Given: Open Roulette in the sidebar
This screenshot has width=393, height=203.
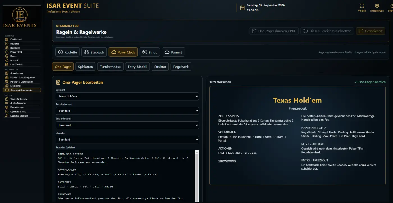Looking at the screenshot, I should 22,44.
